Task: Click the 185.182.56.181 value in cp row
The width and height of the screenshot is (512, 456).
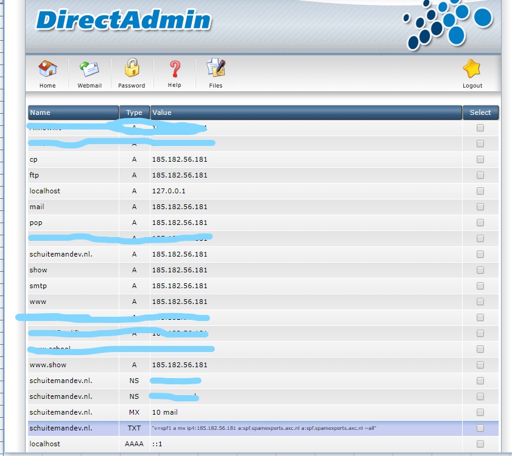Action: tap(180, 159)
